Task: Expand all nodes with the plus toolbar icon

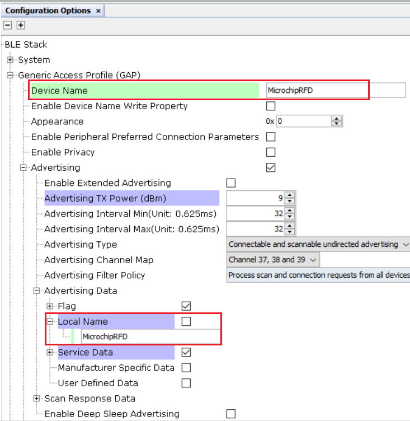Action: click(x=21, y=25)
